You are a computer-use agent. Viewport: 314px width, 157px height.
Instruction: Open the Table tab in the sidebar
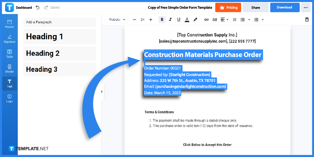10,54
